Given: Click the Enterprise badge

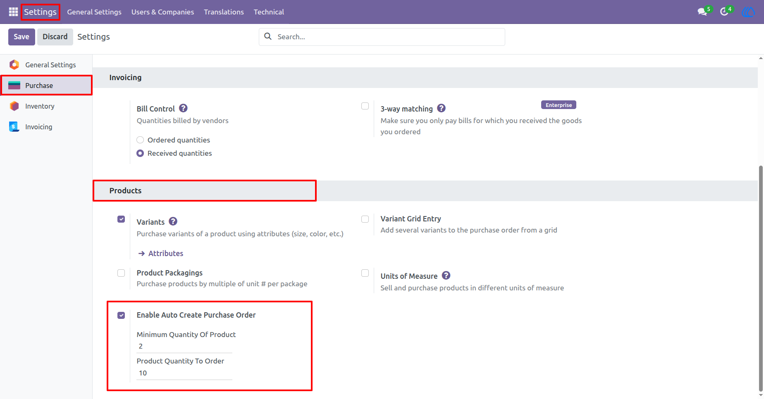Looking at the screenshot, I should [559, 105].
